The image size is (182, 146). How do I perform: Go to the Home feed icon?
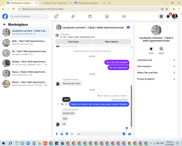click(x=56, y=16)
